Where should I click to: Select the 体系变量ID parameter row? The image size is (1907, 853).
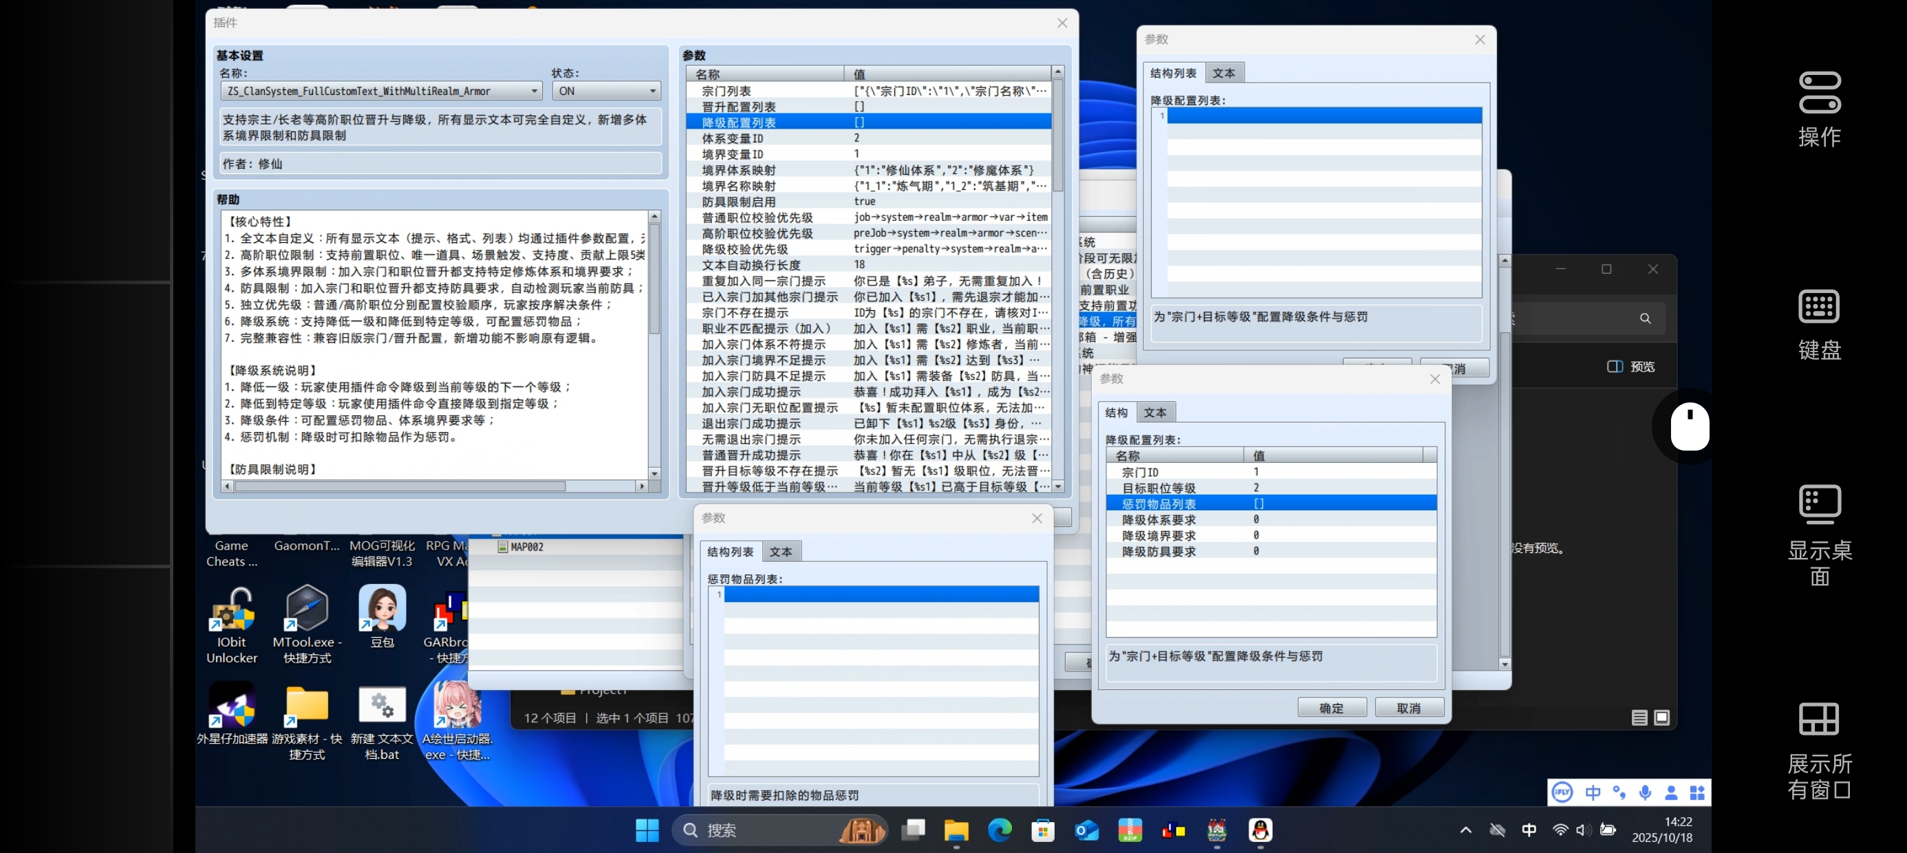coord(868,138)
